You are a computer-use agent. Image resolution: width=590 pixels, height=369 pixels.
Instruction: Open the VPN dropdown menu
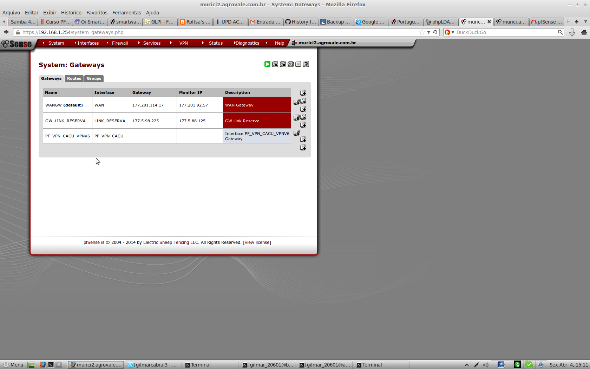click(x=184, y=43)
